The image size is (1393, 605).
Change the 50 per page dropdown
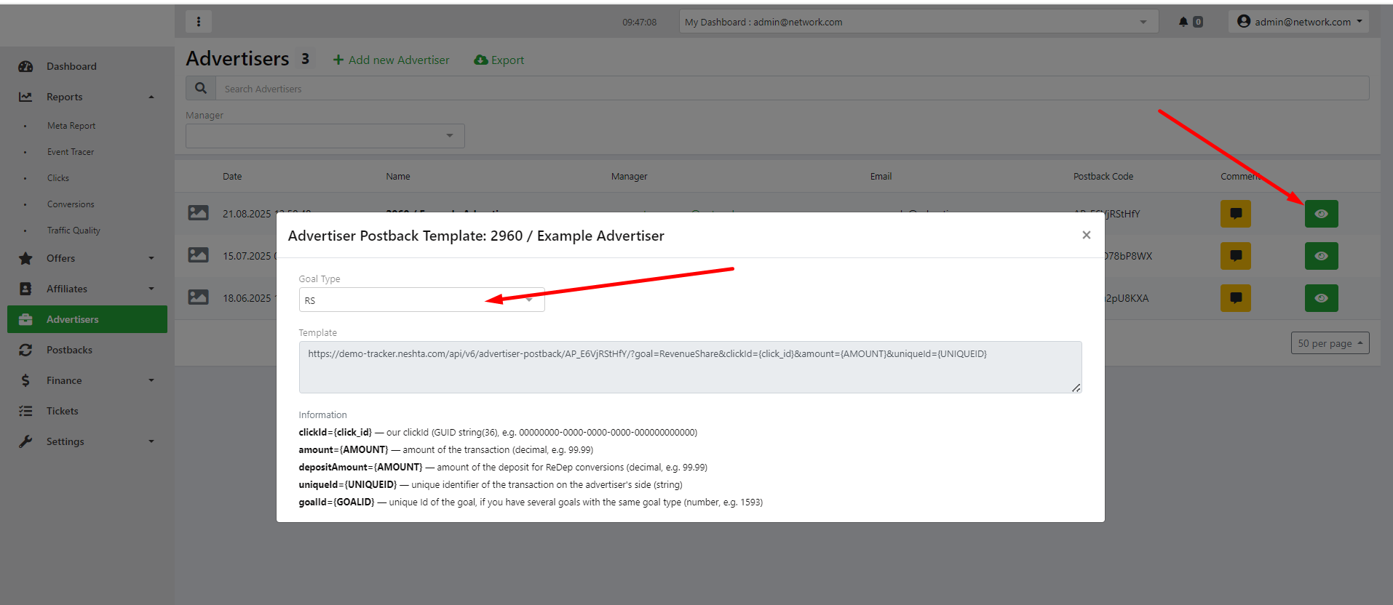point(1329,343)
